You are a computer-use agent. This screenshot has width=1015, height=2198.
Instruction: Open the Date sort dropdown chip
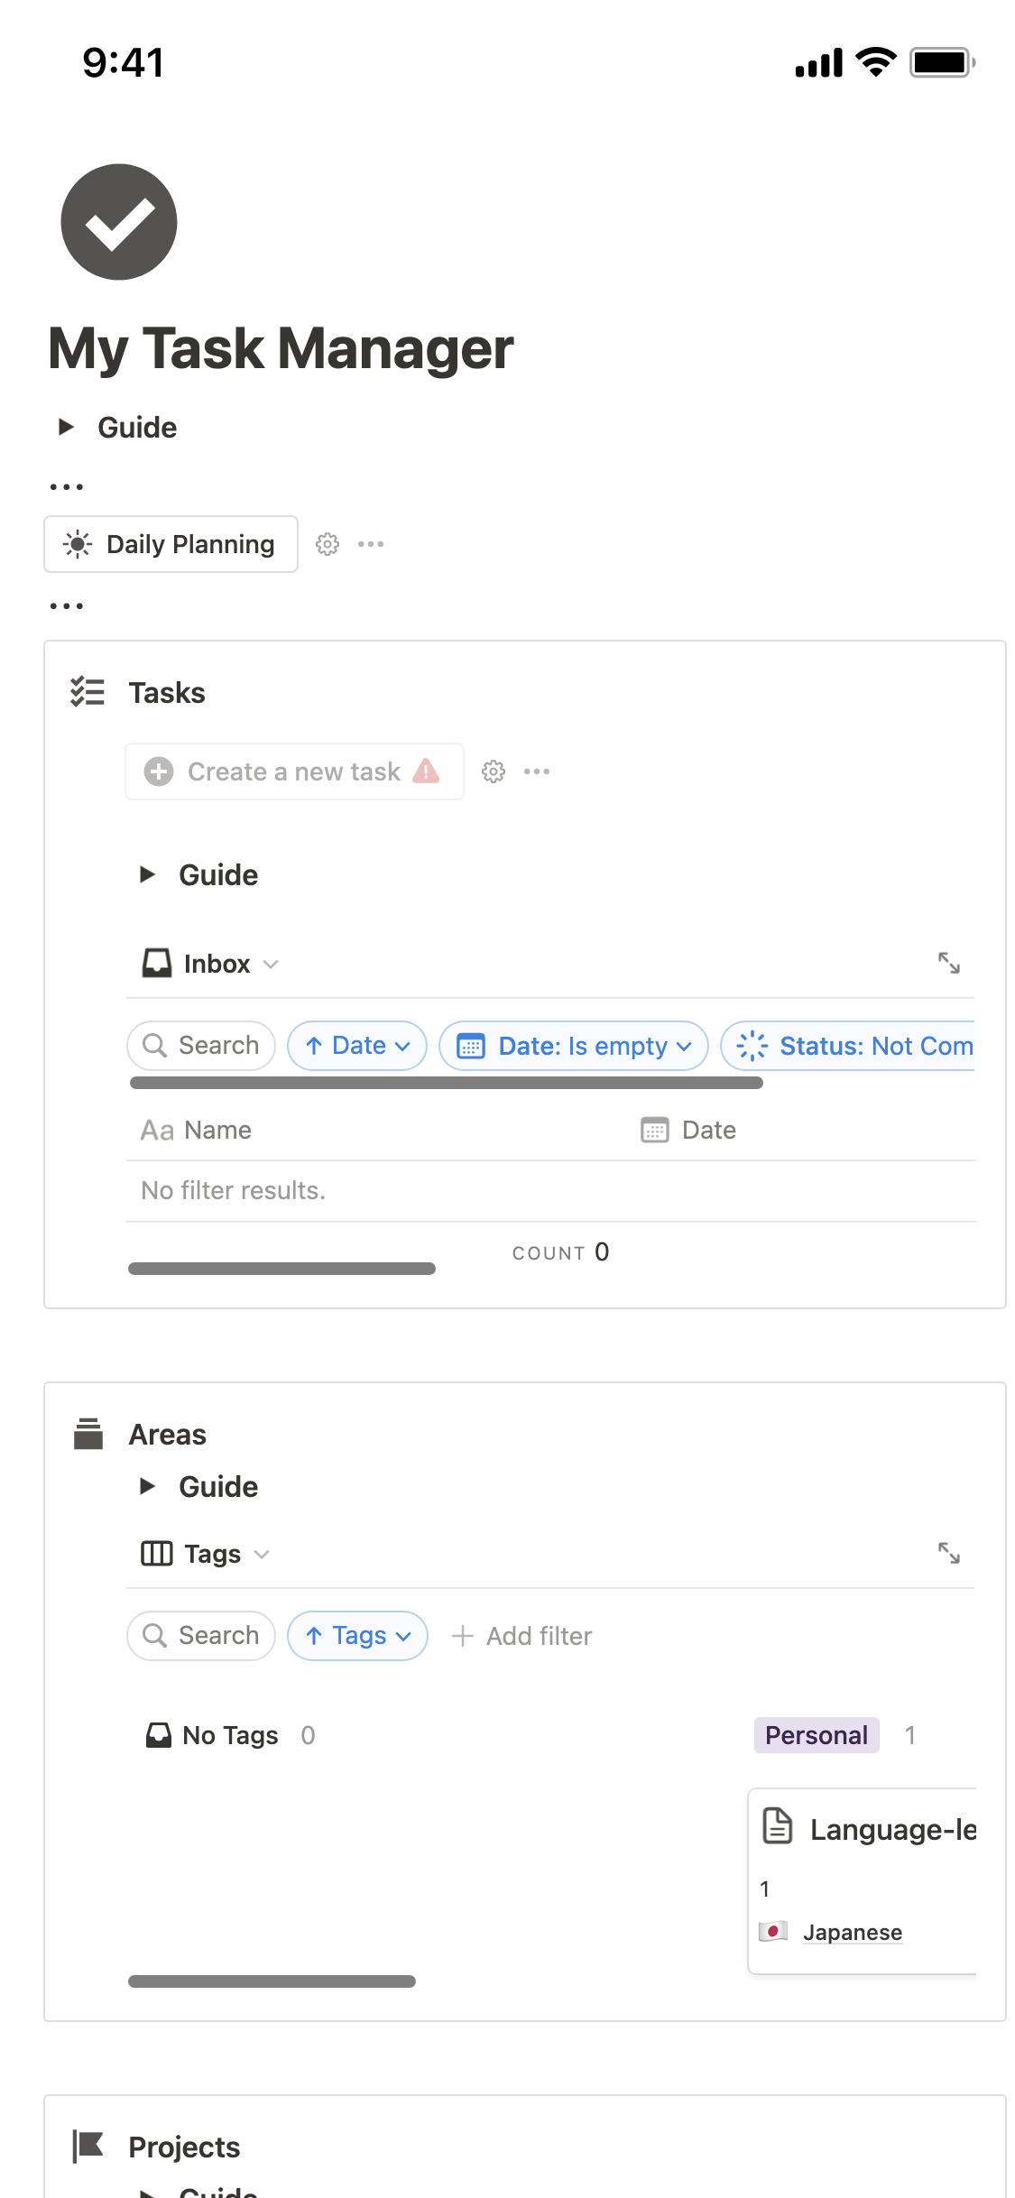pyautogui.click(x=357, y=1046)
